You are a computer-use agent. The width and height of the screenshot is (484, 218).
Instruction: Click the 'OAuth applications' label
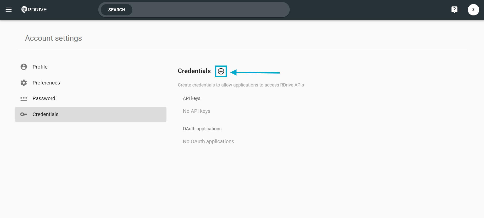[x=202, y=129]
